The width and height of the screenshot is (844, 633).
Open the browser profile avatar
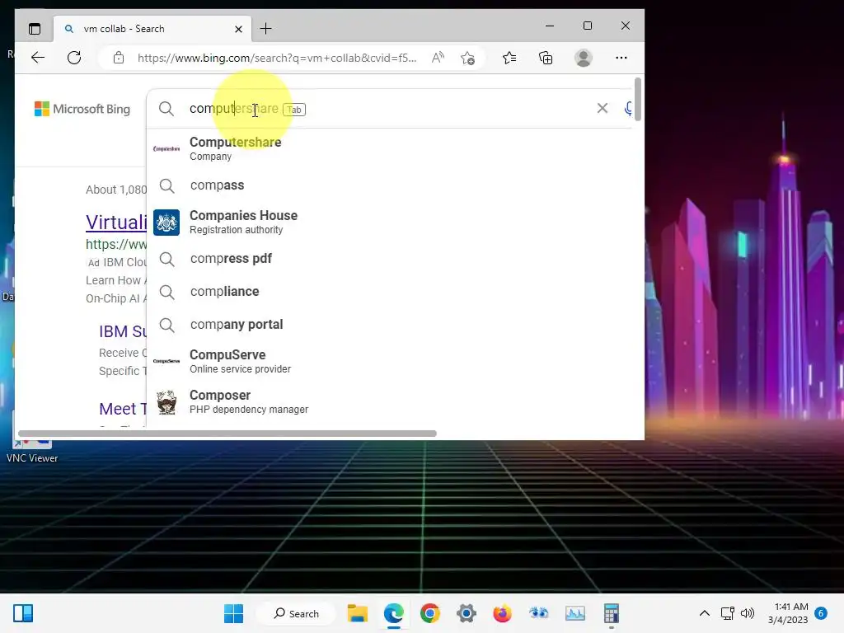click(584, 58)
